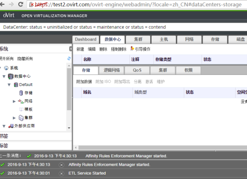This screenshot has height=179, width=247.
Task: Select the 集群 tree item
Action: click(x=29, y=118)
